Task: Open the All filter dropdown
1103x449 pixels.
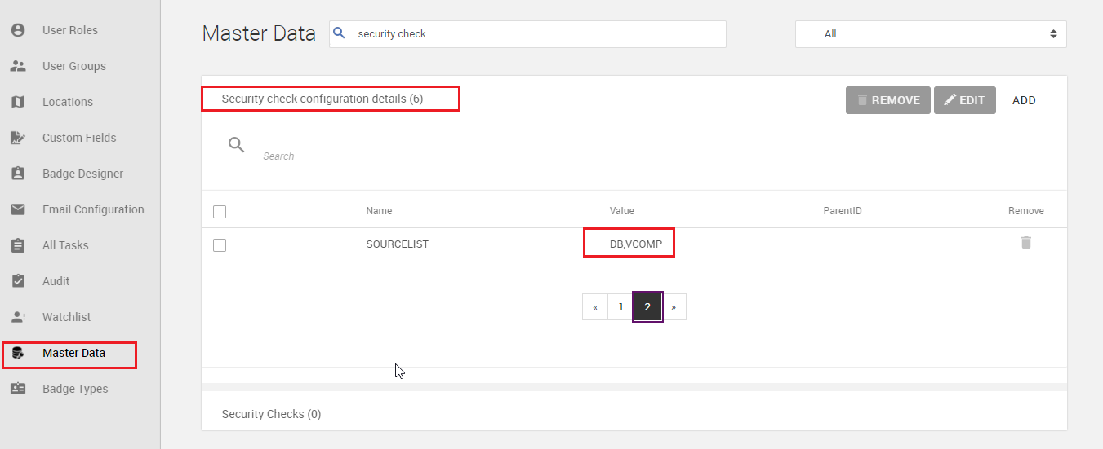Action: [x=931, y=34]
